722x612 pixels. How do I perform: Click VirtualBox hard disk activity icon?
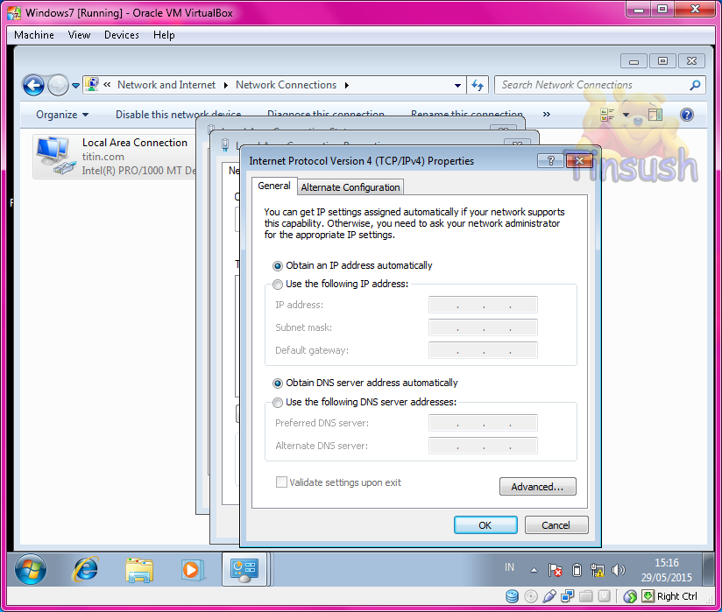coord(512,596)
